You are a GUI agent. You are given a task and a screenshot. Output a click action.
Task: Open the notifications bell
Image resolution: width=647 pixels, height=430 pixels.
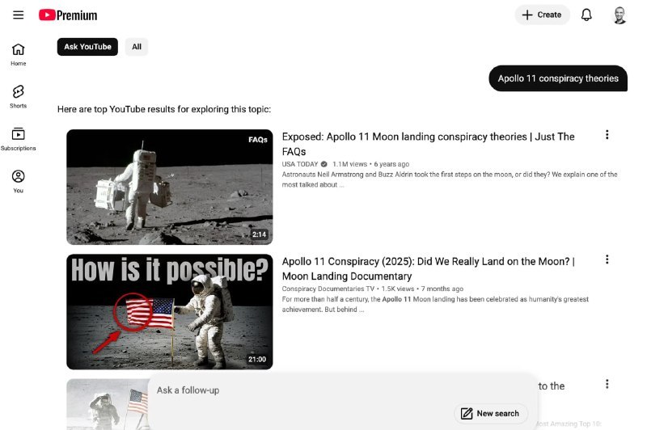[586, 15]
